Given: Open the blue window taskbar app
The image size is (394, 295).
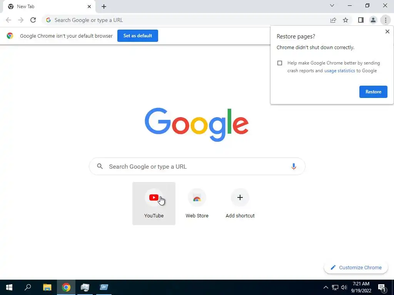Looking at the screenshot, I should pos(104,287).
